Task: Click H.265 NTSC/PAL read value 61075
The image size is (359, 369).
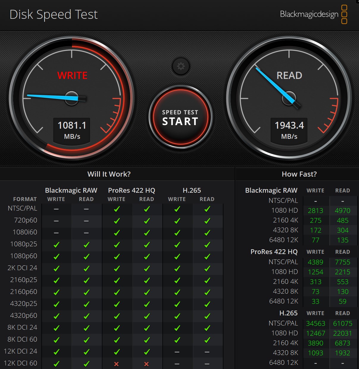Action: point(342,323)
